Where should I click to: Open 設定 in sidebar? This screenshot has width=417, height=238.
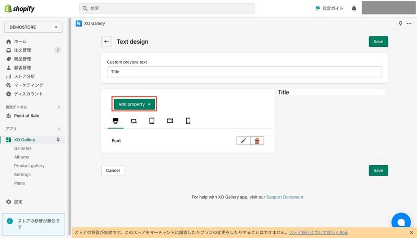(x=18, y=202)
